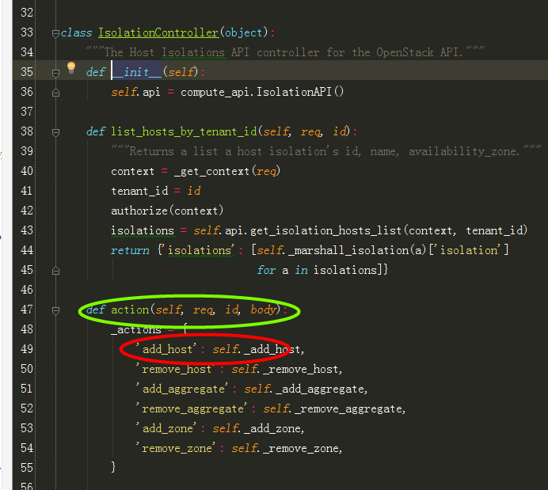Image resolution: width=548 pixels, height=490 pixels.
Task: Click fold end marker on line 36
Action: (x=55, y=93)
